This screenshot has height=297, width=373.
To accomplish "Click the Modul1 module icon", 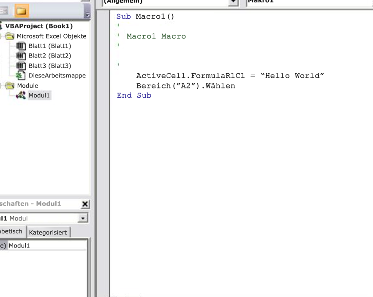I will tap(21, 96).
